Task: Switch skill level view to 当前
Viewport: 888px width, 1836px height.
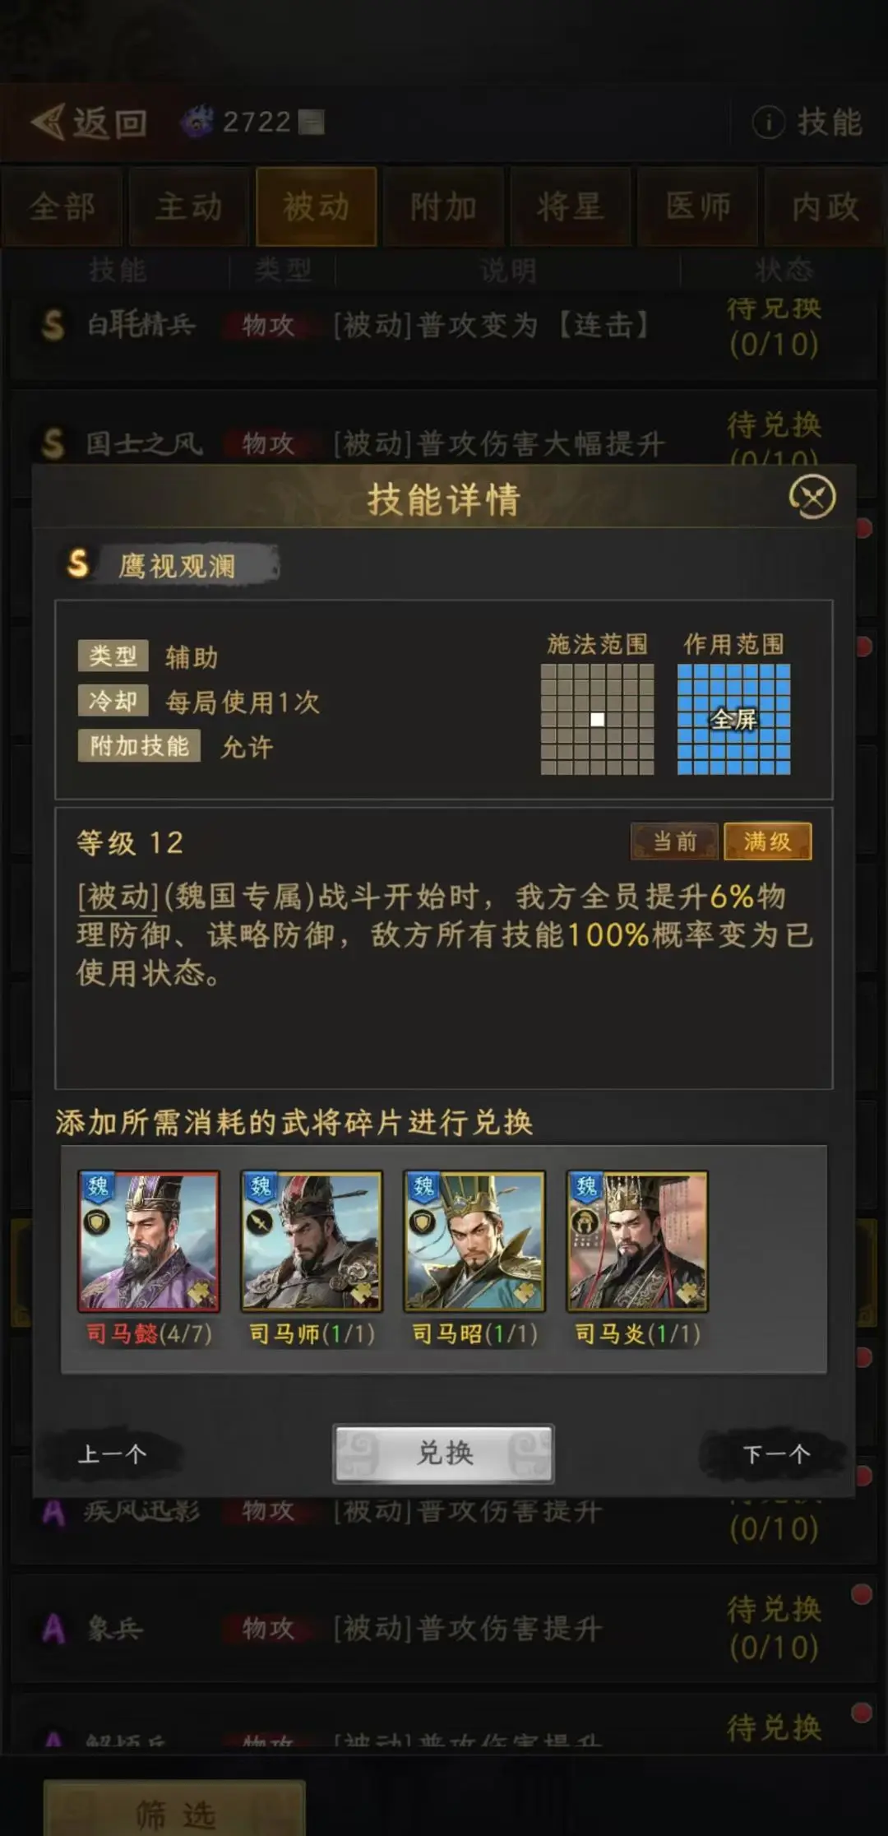Action: [x=674, y=841]
